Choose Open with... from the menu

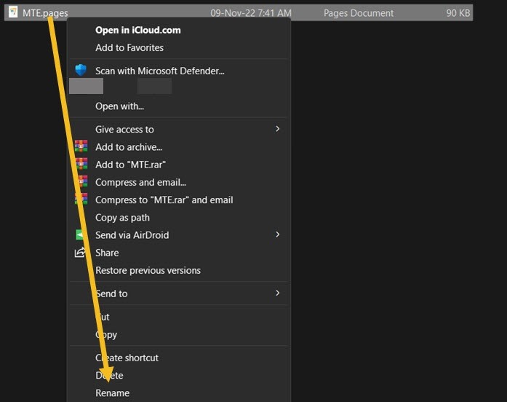(x=119, y=106)
